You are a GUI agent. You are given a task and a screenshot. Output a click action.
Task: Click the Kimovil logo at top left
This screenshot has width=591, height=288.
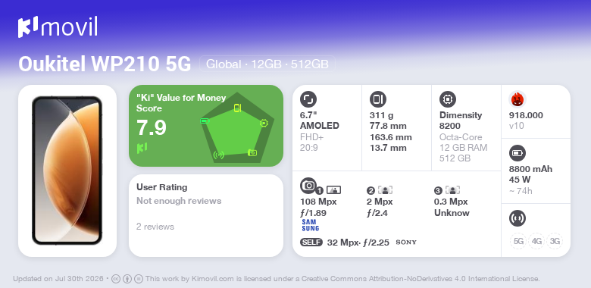pos(58,27)
